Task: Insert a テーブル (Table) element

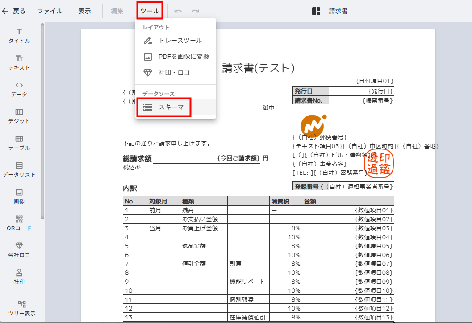Action: [x=19, y=143]
